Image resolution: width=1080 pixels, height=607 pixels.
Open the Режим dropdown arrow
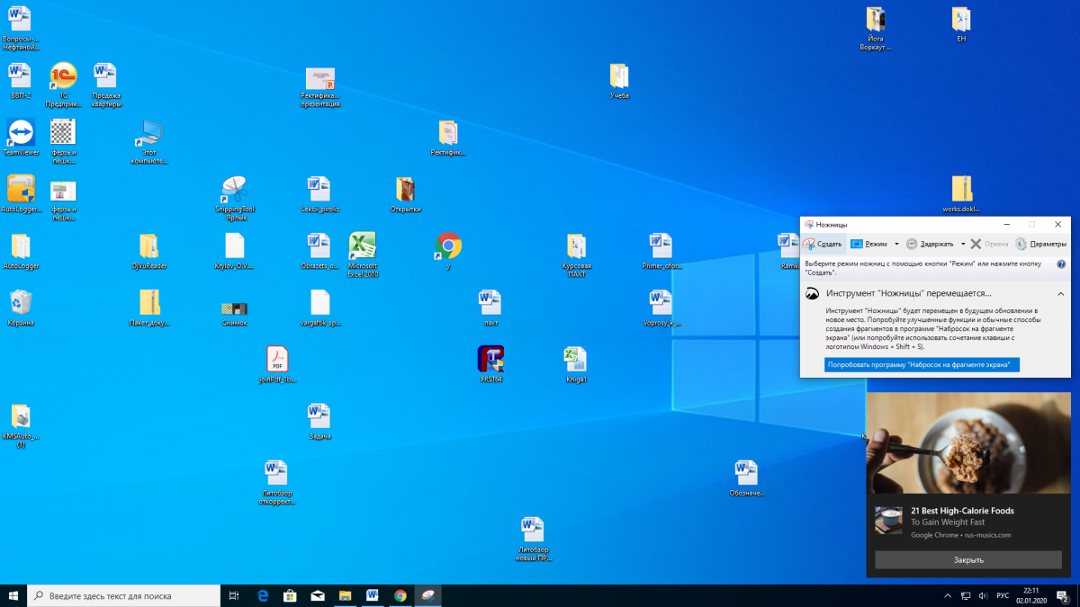pyautogui.click(x=896, y=244)
